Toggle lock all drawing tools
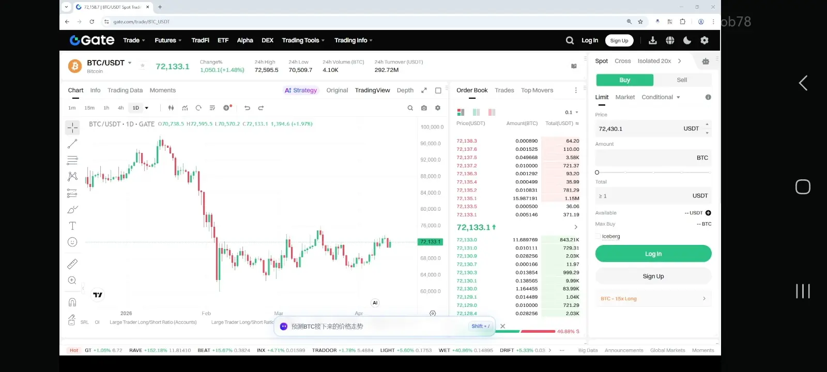Image resolution: width=827 pixels, height=372 pixels. pos(72,320)
